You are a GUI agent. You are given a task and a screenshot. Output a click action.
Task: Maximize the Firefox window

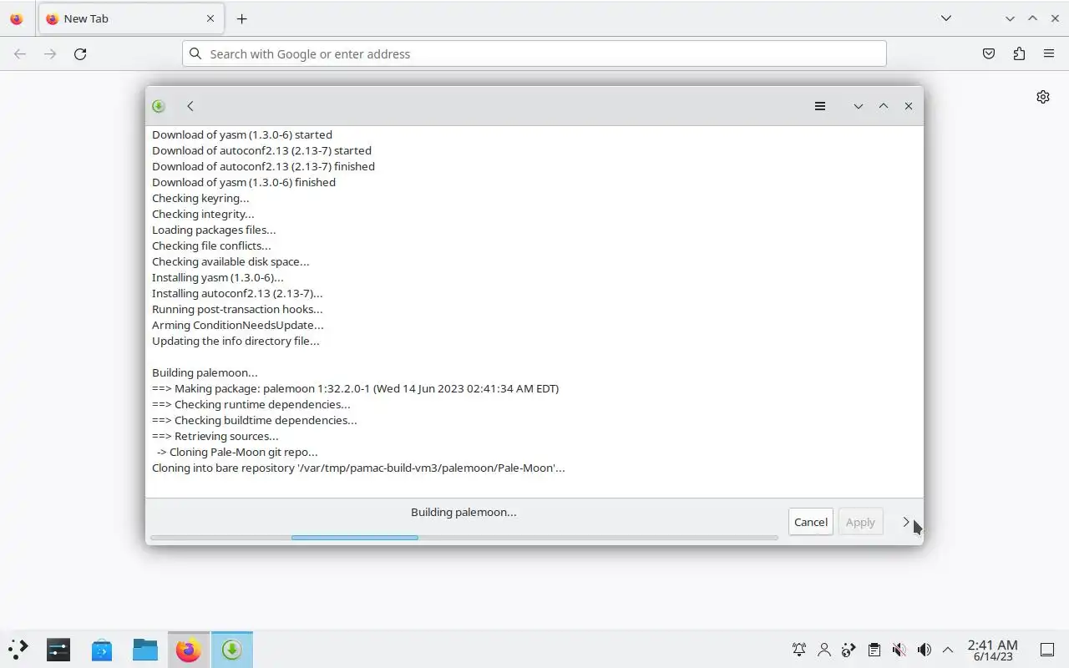(1032, 18)
